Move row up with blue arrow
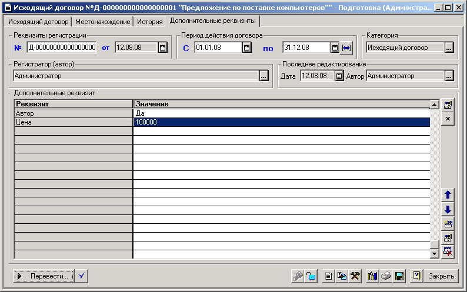 click(x=448, y=194)
